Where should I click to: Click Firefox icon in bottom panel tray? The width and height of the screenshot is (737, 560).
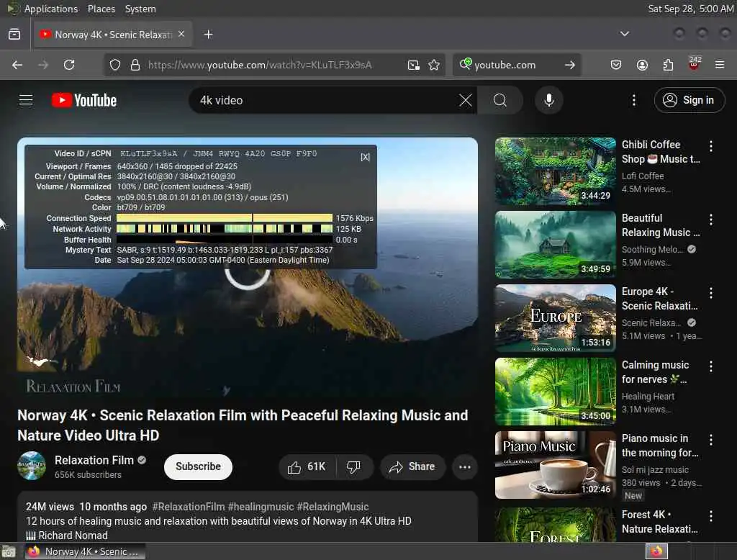pos(656,551)
